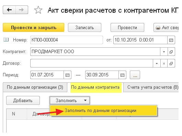Go forward with the right arrow button
182x136 pixels.
click(x=22, y=10)
